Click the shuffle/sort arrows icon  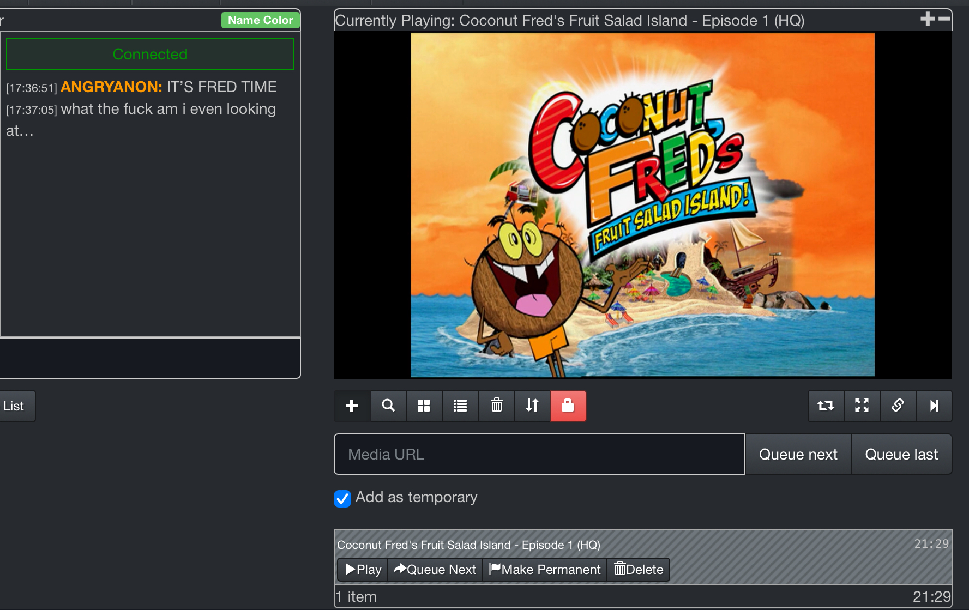coord(532,406)
